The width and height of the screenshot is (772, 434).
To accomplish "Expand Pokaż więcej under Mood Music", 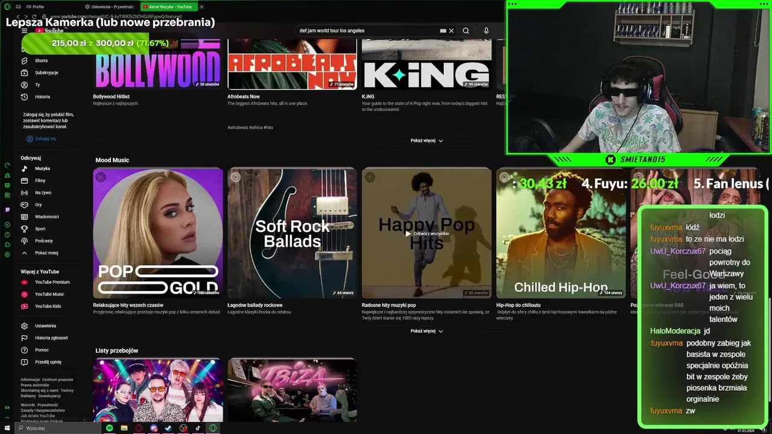I will [x=427, y=331].
